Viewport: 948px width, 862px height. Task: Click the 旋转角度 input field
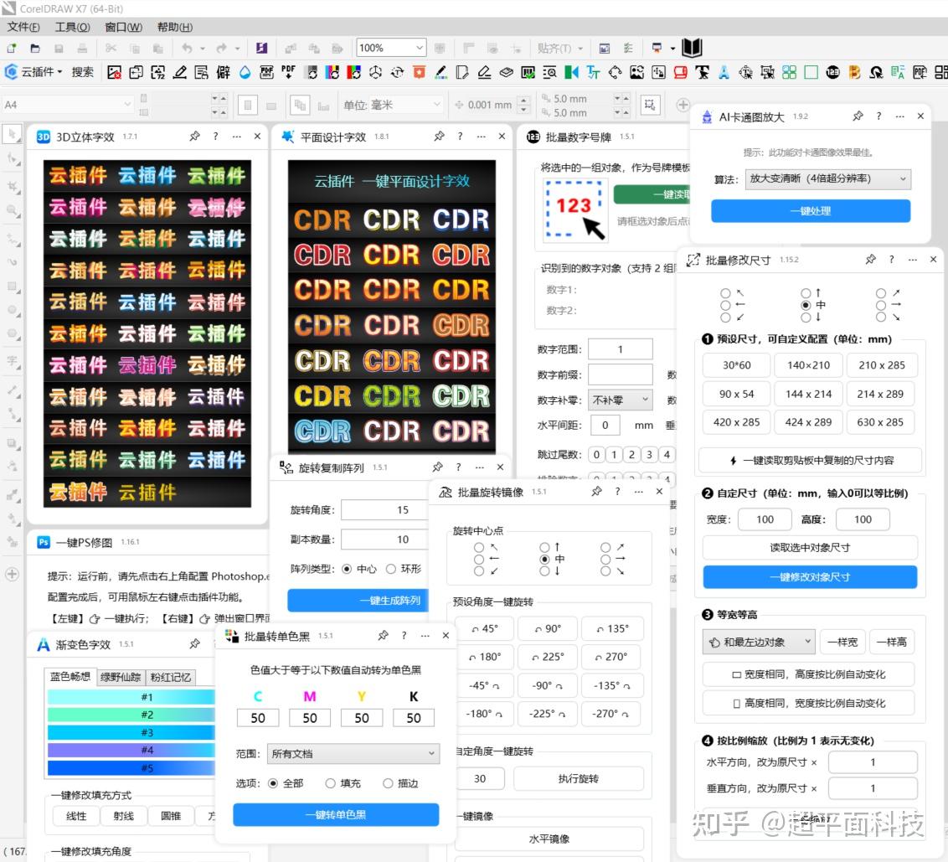(x=385, y=510)
